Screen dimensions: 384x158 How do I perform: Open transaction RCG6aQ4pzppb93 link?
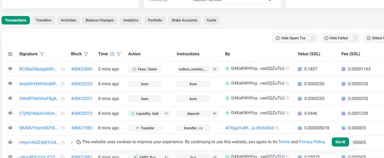pyautogui.click(x=38, y=69)
